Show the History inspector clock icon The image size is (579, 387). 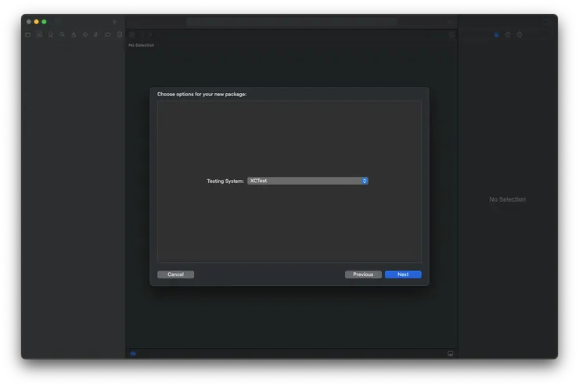[508, 34]
